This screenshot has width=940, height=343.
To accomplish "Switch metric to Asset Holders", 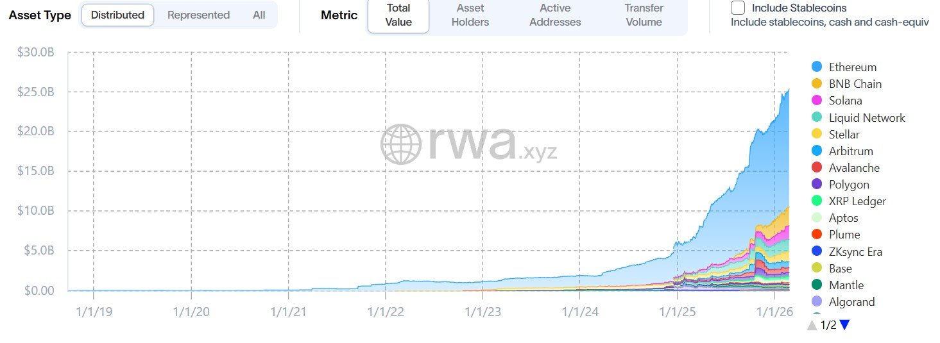I will pyautogui.click(x=470, y=15).
